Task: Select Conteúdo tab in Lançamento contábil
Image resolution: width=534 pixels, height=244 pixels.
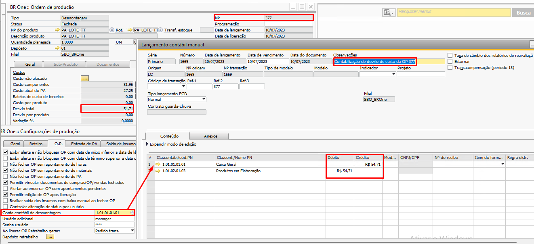Action: 167,136
